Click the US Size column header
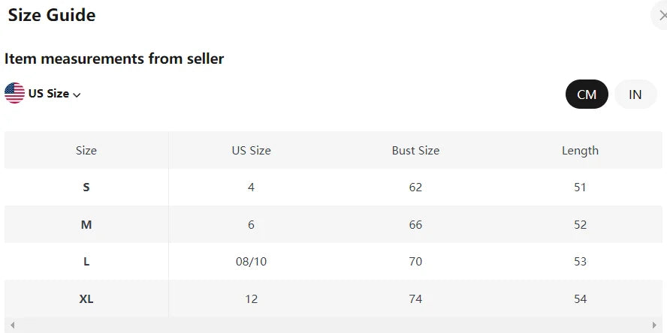The height and width of the screenshot is (333, 667). (x=251, y=150)
